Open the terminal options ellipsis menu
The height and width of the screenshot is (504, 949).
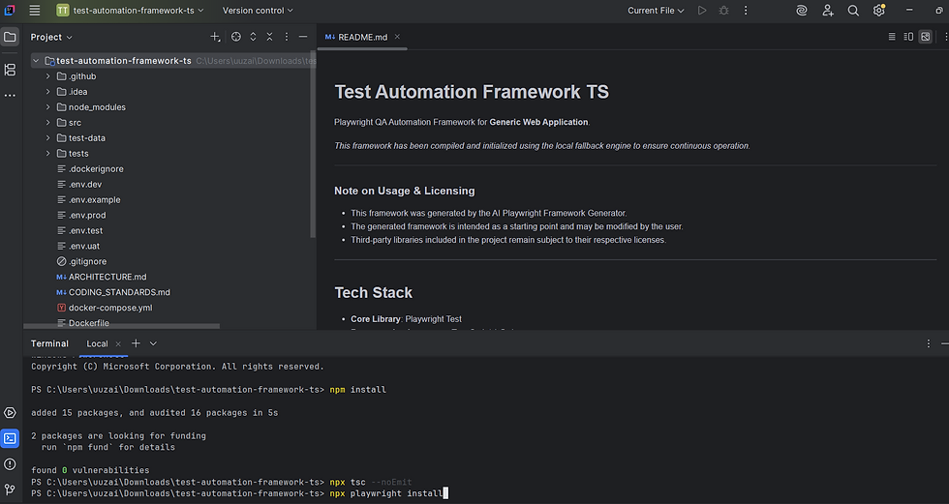[x=929, y=343]
